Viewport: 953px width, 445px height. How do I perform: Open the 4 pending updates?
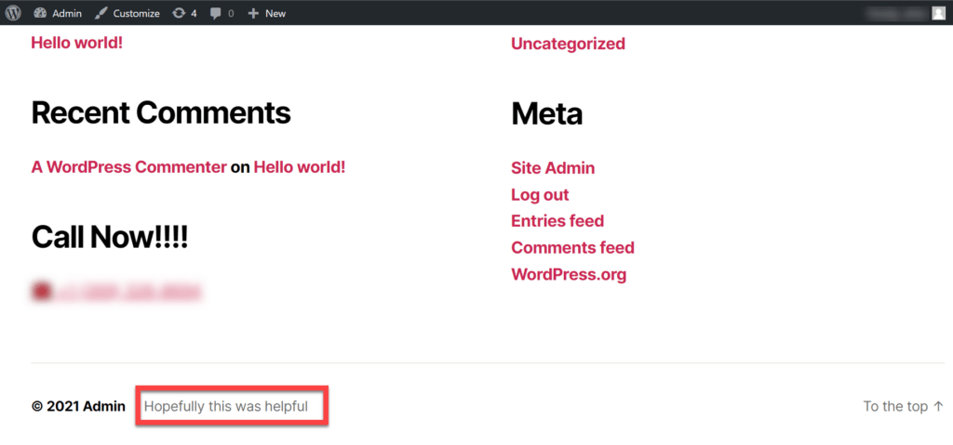(184, 13)
